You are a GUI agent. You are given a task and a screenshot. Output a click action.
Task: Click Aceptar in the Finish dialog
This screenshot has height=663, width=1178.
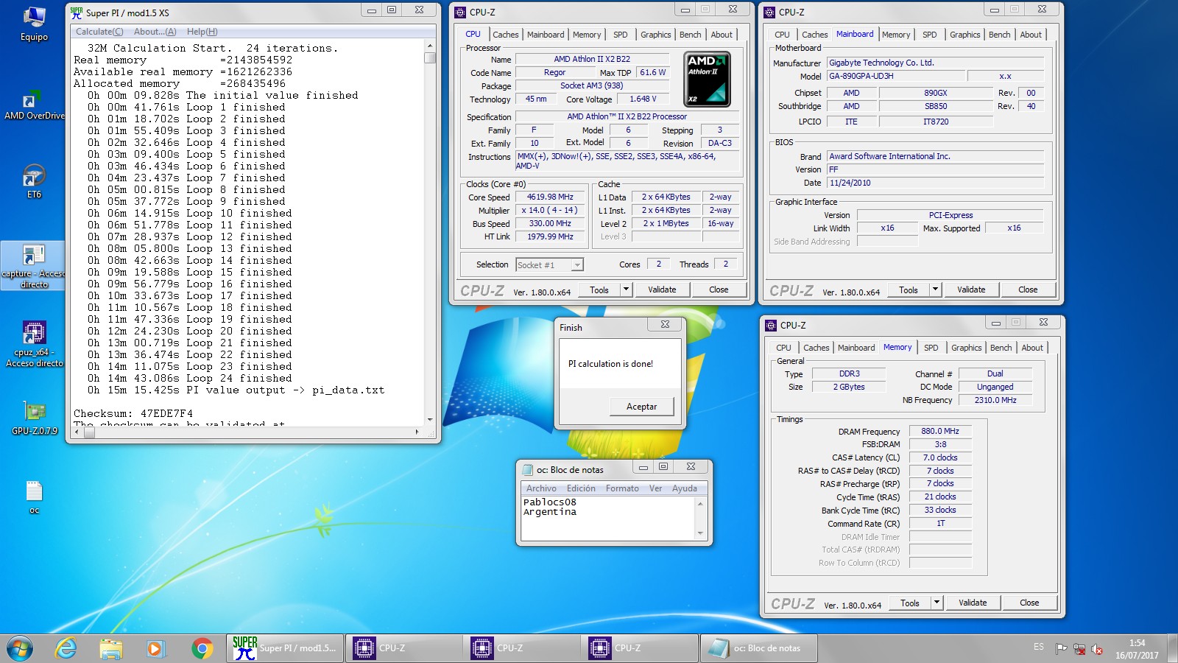tap(641, 407)
